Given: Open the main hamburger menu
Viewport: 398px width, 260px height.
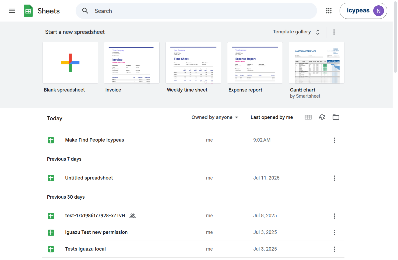Looking at the screenshot, I should [x=12, y=11].
